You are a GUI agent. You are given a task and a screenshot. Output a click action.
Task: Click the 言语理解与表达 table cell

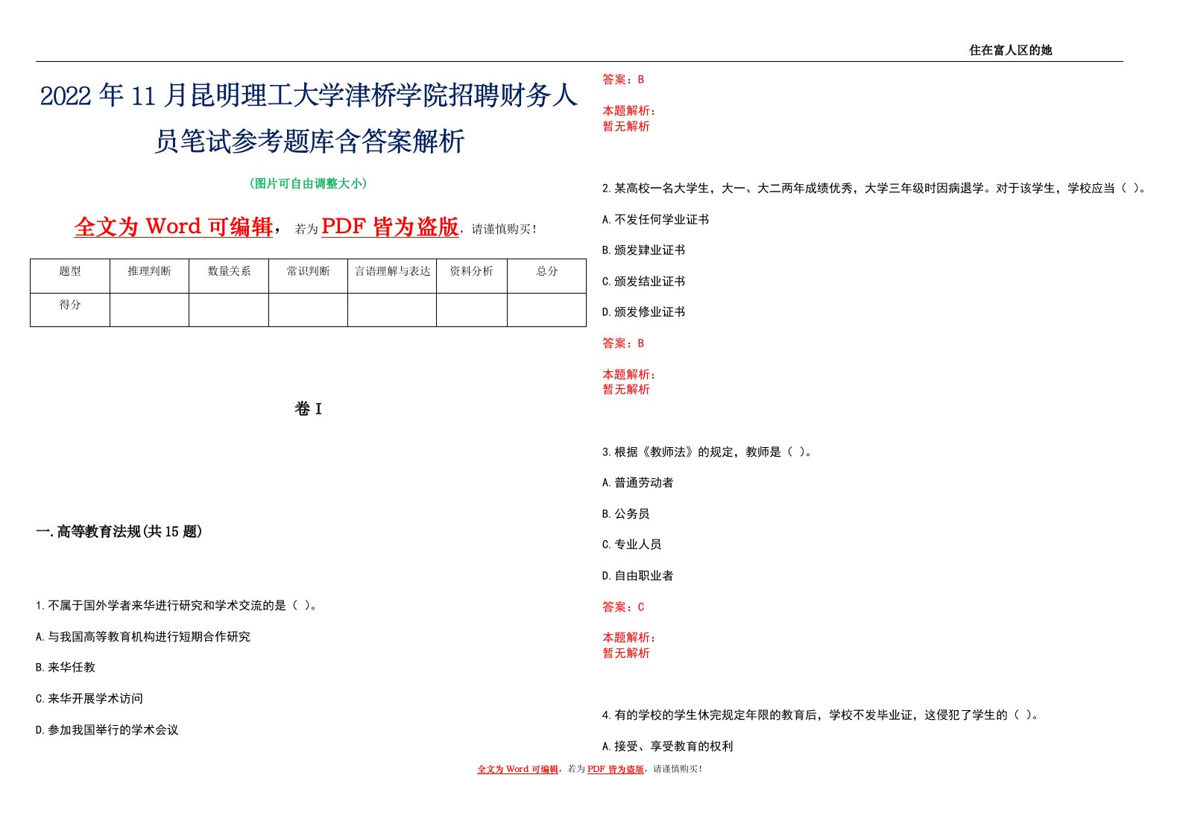click(392, 276)
